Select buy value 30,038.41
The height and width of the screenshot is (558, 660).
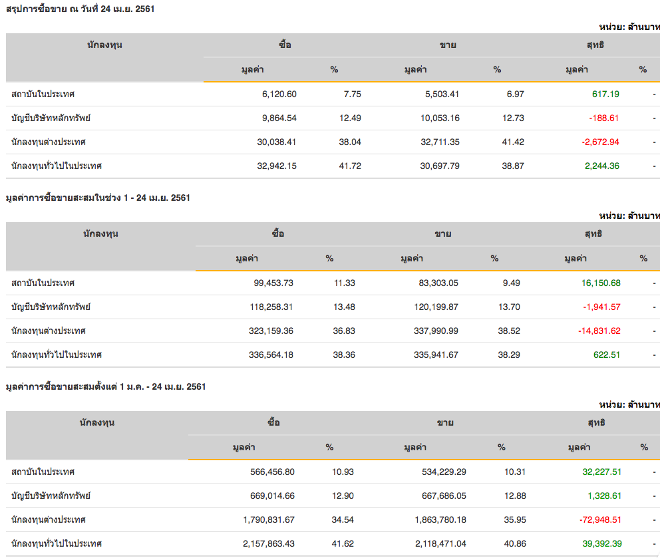click(277, 142)
